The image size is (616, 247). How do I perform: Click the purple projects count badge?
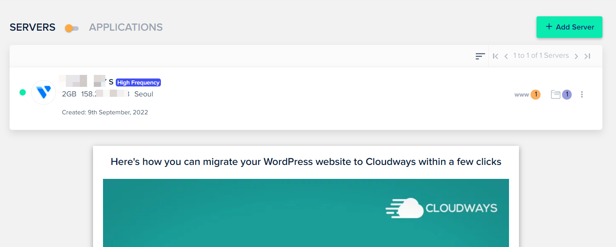(566, 94)
